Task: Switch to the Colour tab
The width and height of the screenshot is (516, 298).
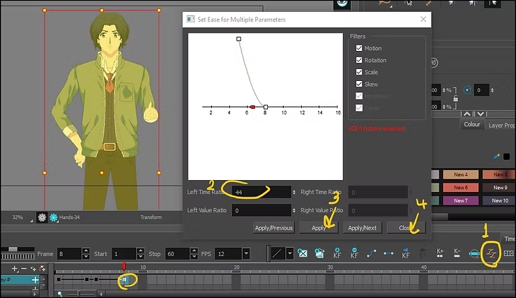Action: pyautogui.click(x=472, y=124)
